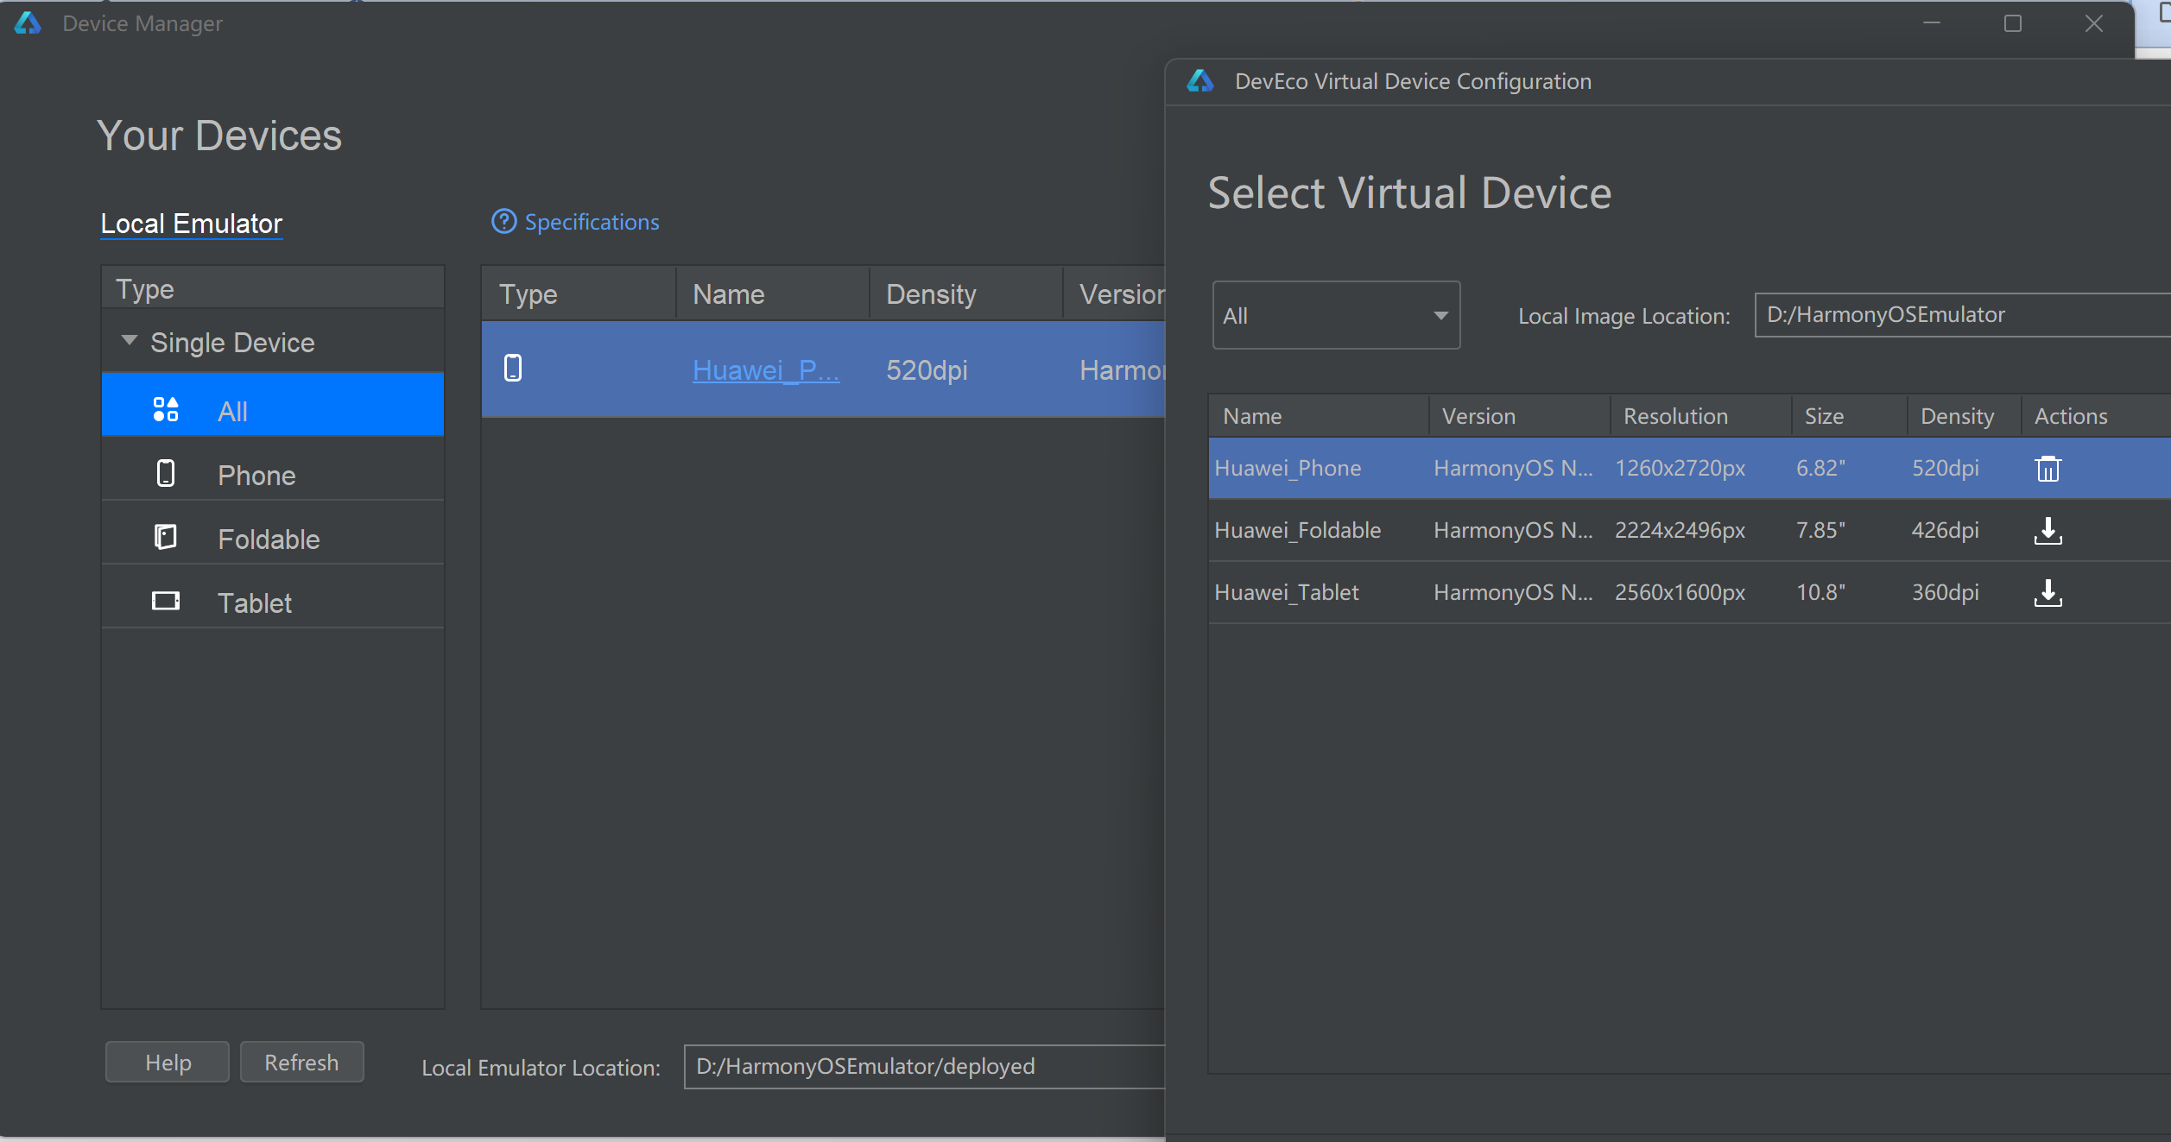
Task: Close the Device Manager window
Action: coord(2094,23)
